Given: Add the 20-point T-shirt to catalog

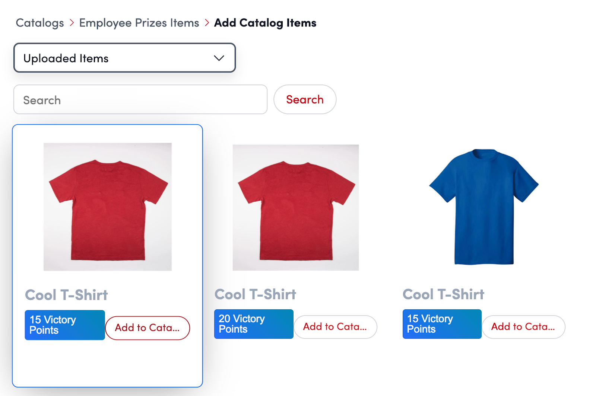Looking at the screenshot, I should tap(335, 327).
